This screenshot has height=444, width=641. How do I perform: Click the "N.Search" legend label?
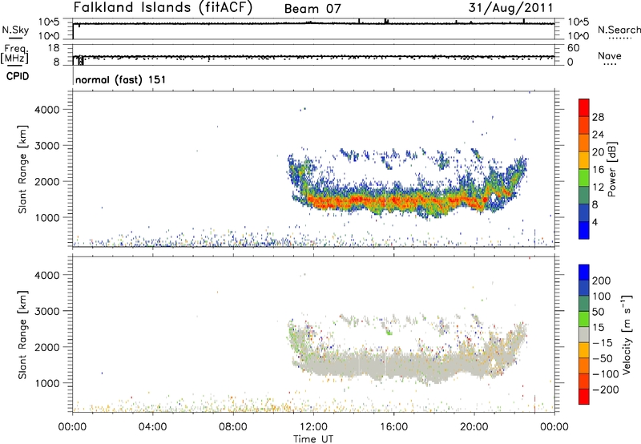point(619,30)
